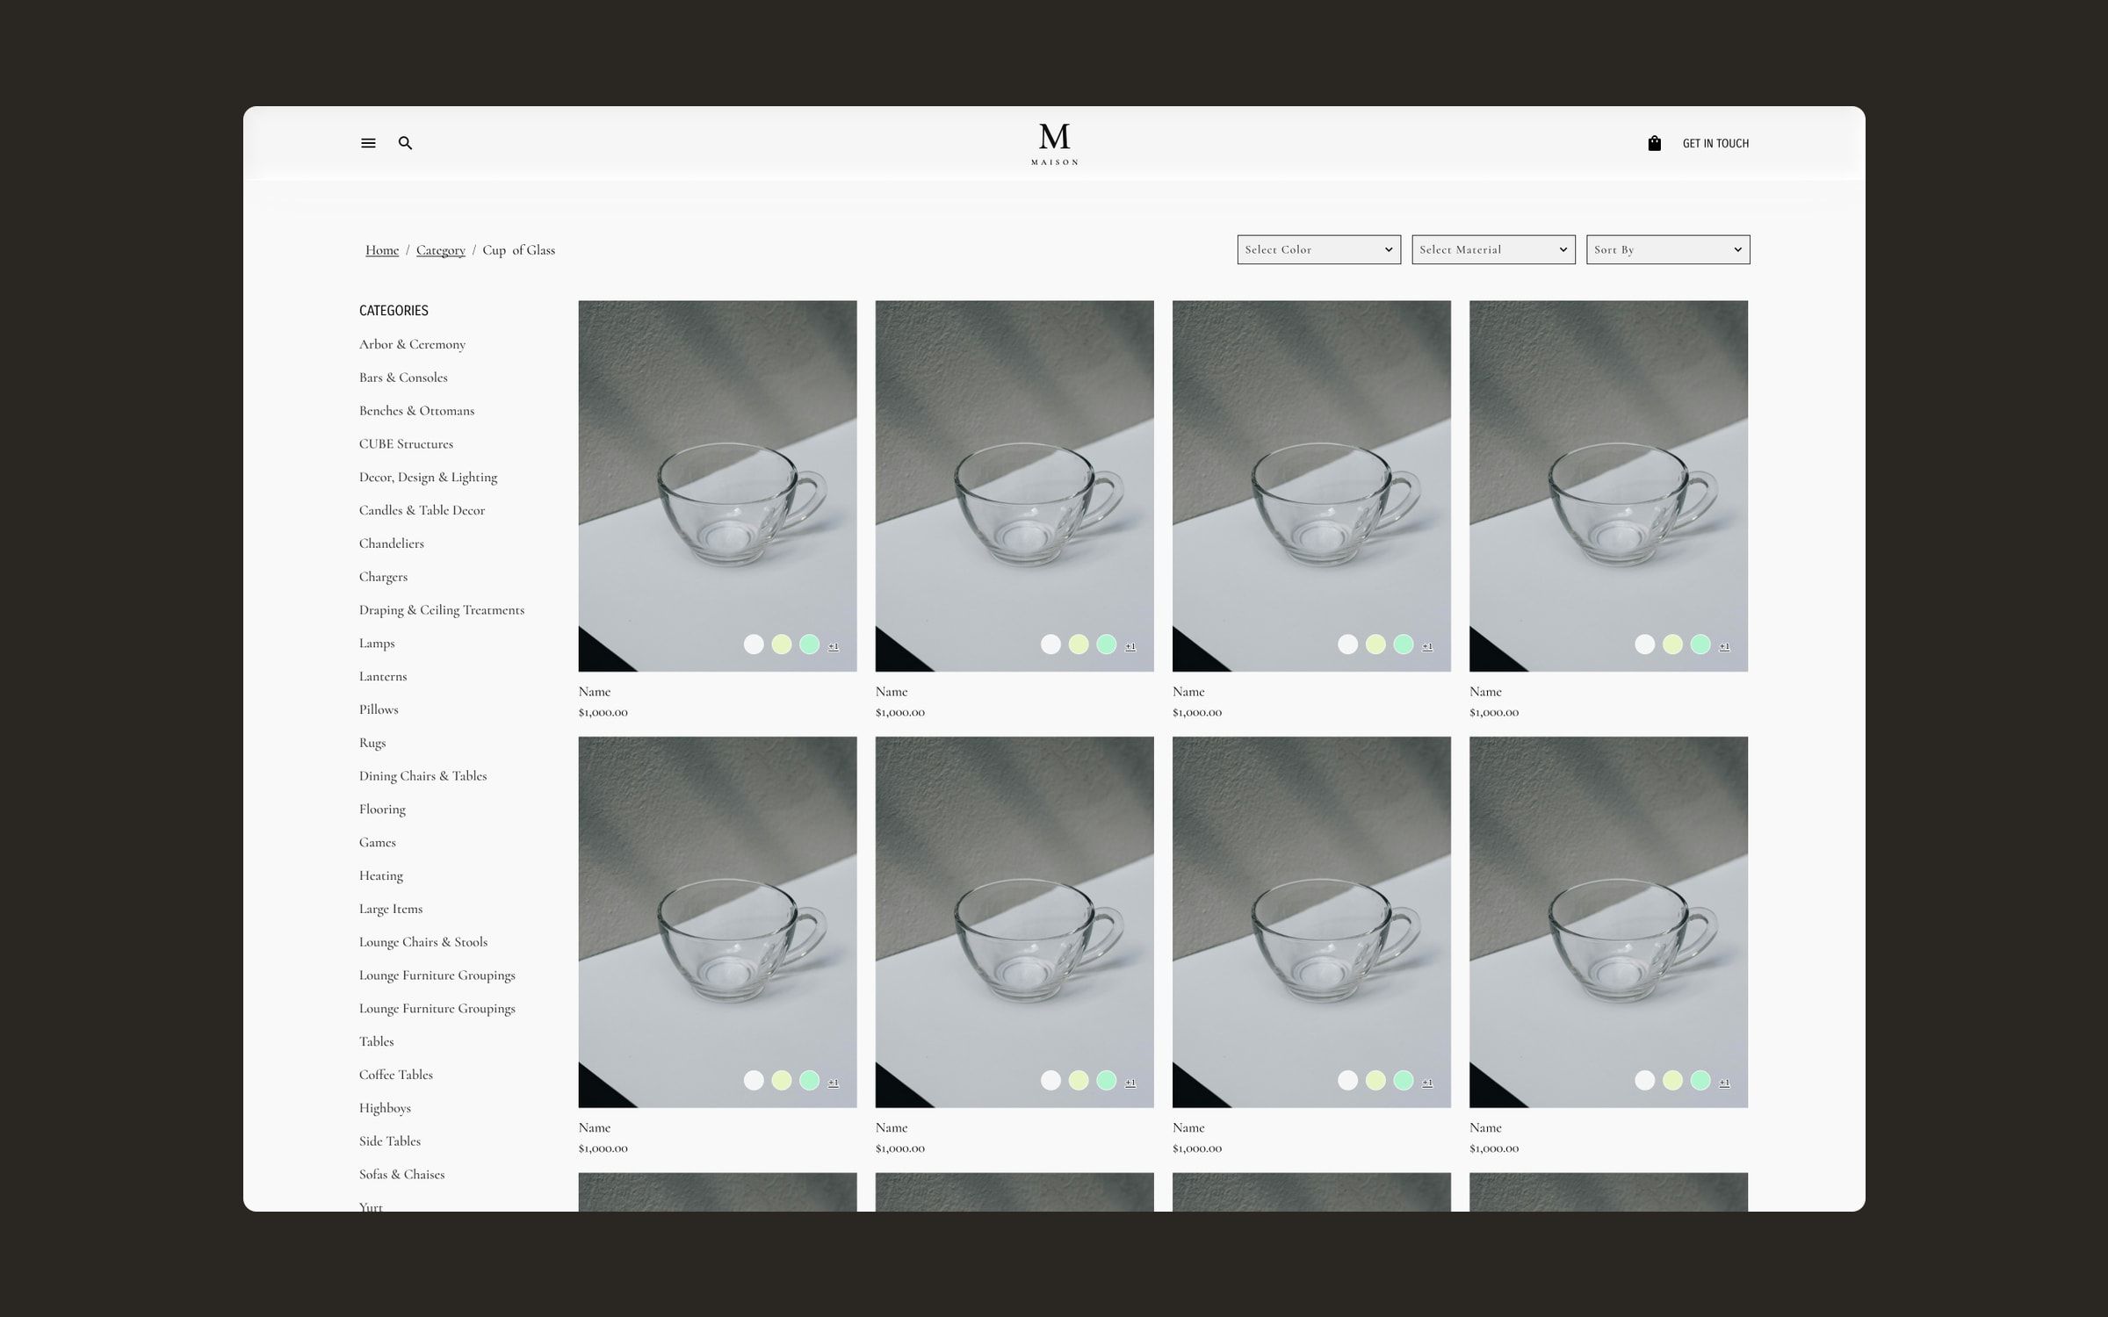Open Chargers category
This screenshot has width=2108, height=1317.
tap(383, 577)
